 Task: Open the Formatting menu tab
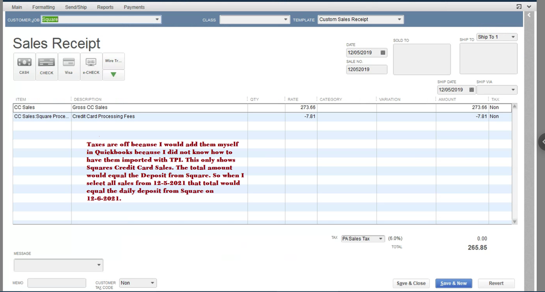pyautogui.click(x=43, y=7)
